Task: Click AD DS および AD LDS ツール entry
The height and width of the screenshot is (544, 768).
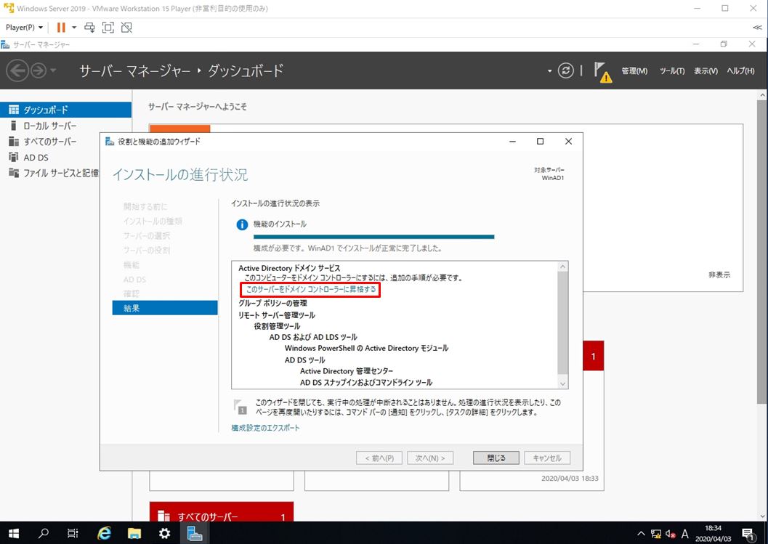Action: pyautogui.click(x=313, y=338)
